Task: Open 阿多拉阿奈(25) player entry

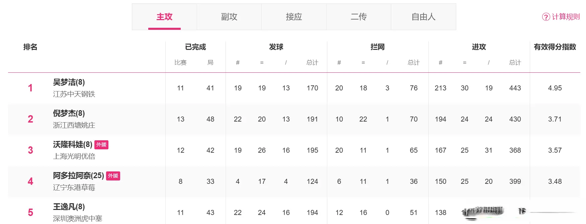Action: (x=78, y=175)
